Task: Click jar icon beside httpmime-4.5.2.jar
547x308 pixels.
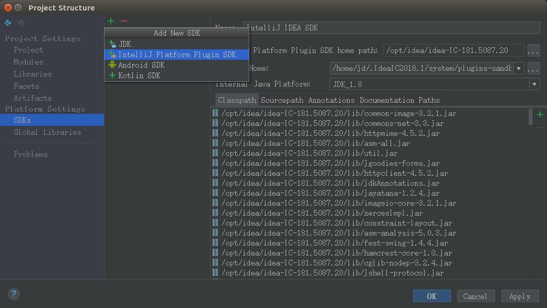Action: click(215, 133)
